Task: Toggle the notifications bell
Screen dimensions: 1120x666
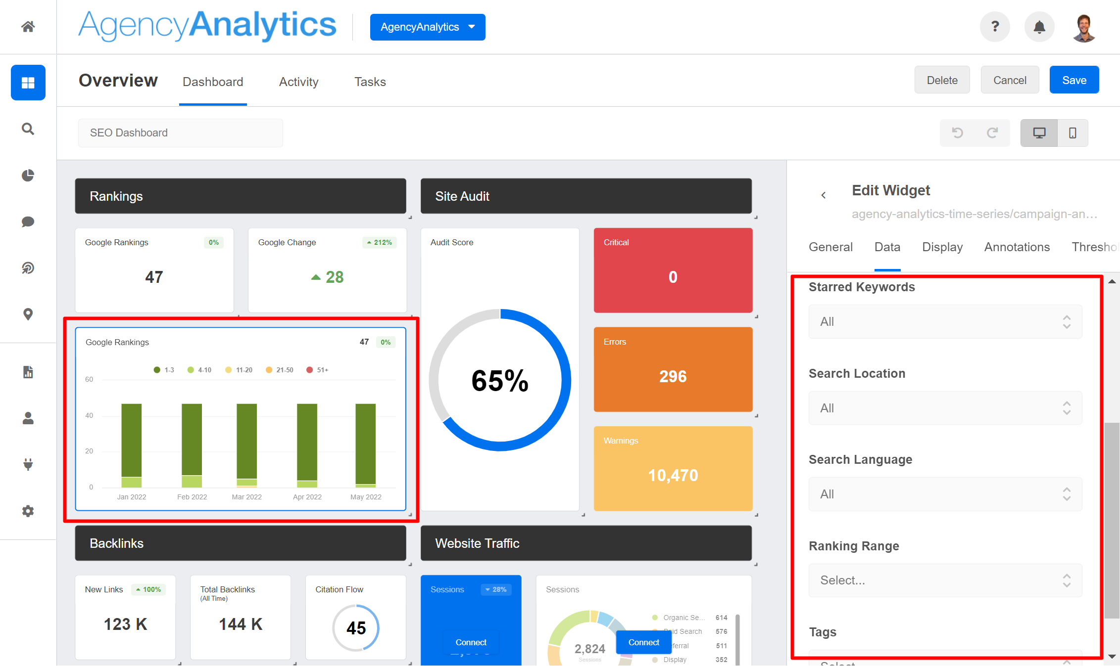Action: 1039,27
